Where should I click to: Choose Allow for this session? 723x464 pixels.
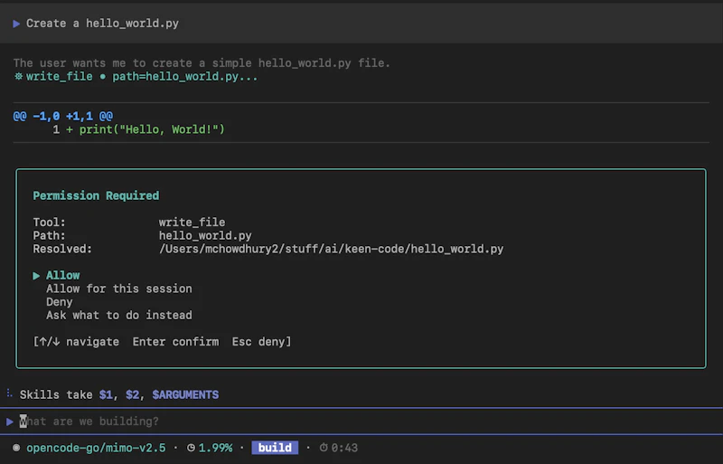(x=119, y=289)
